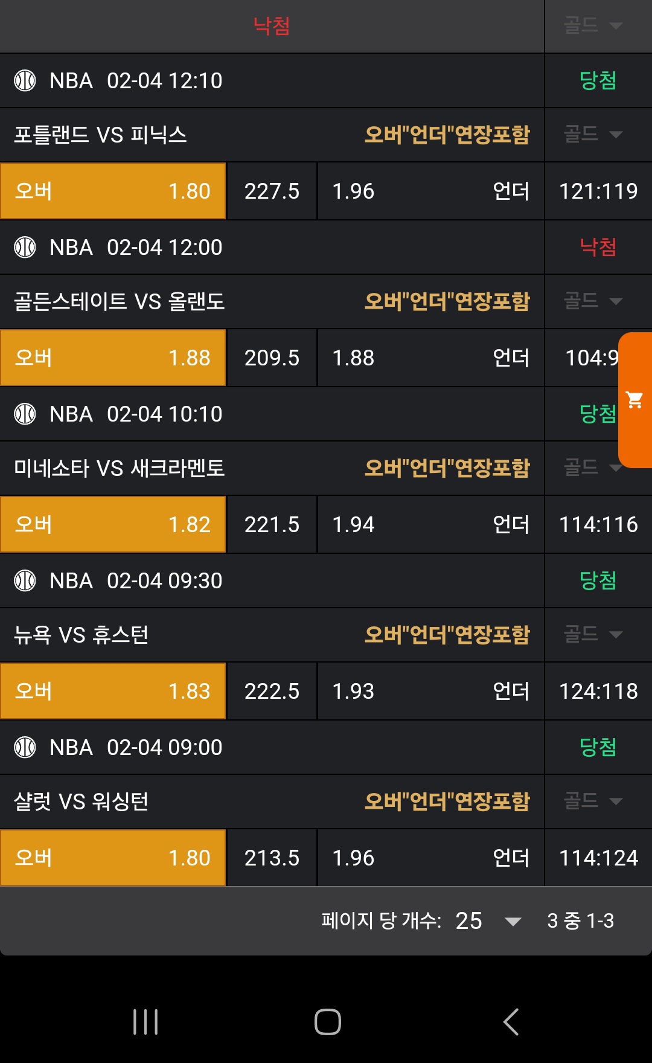
Task: Expand 골드 dropdown on 포틀랜드 VS 피닉스 row
Action: (x=593, y=134)
